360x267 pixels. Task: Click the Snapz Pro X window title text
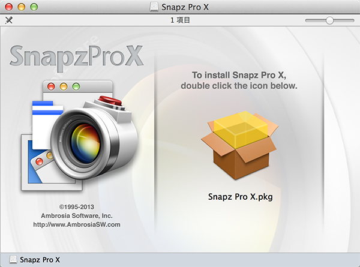185,7
